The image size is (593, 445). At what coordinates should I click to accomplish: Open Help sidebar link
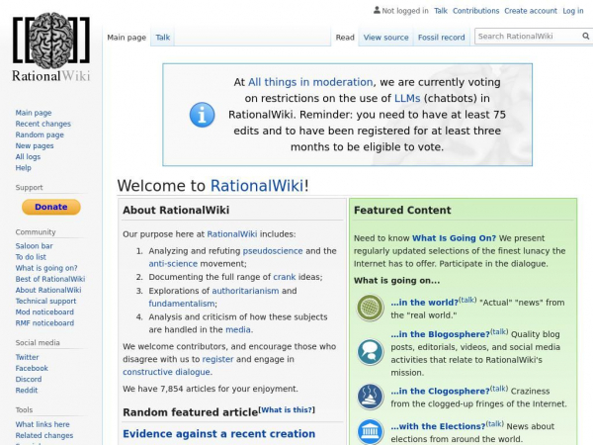(x=23, y=168)
